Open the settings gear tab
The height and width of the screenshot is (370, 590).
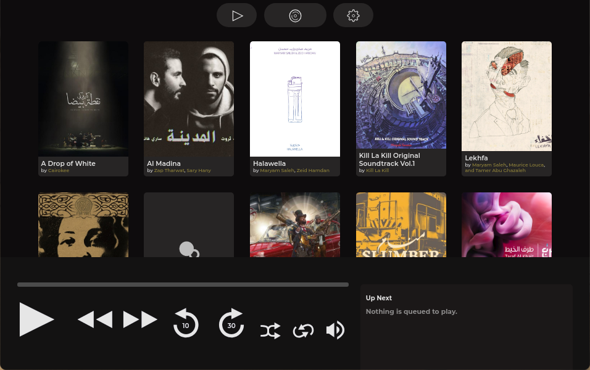353,15
